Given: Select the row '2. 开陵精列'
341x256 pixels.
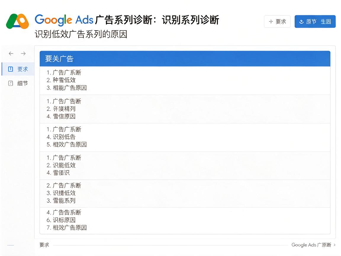Looking at the screenshot, I should tap(61, 109).
